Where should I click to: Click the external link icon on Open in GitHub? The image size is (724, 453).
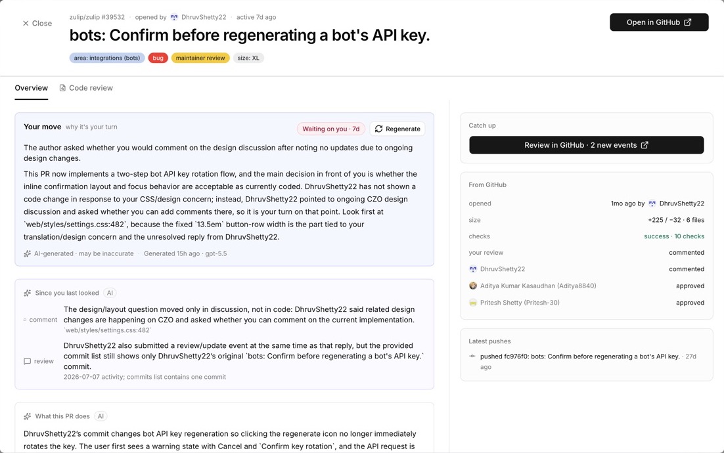pyautogui.click(x=687, y=22)
